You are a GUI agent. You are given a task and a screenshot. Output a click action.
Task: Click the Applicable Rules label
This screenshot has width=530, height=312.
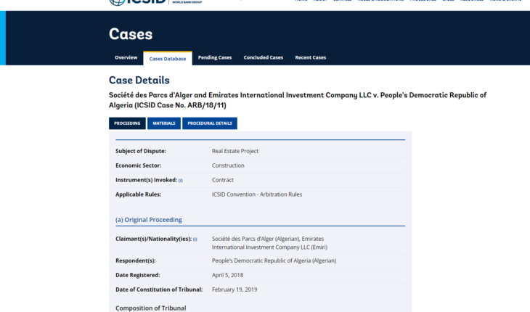pyautogui.click(x=138, y=194)
